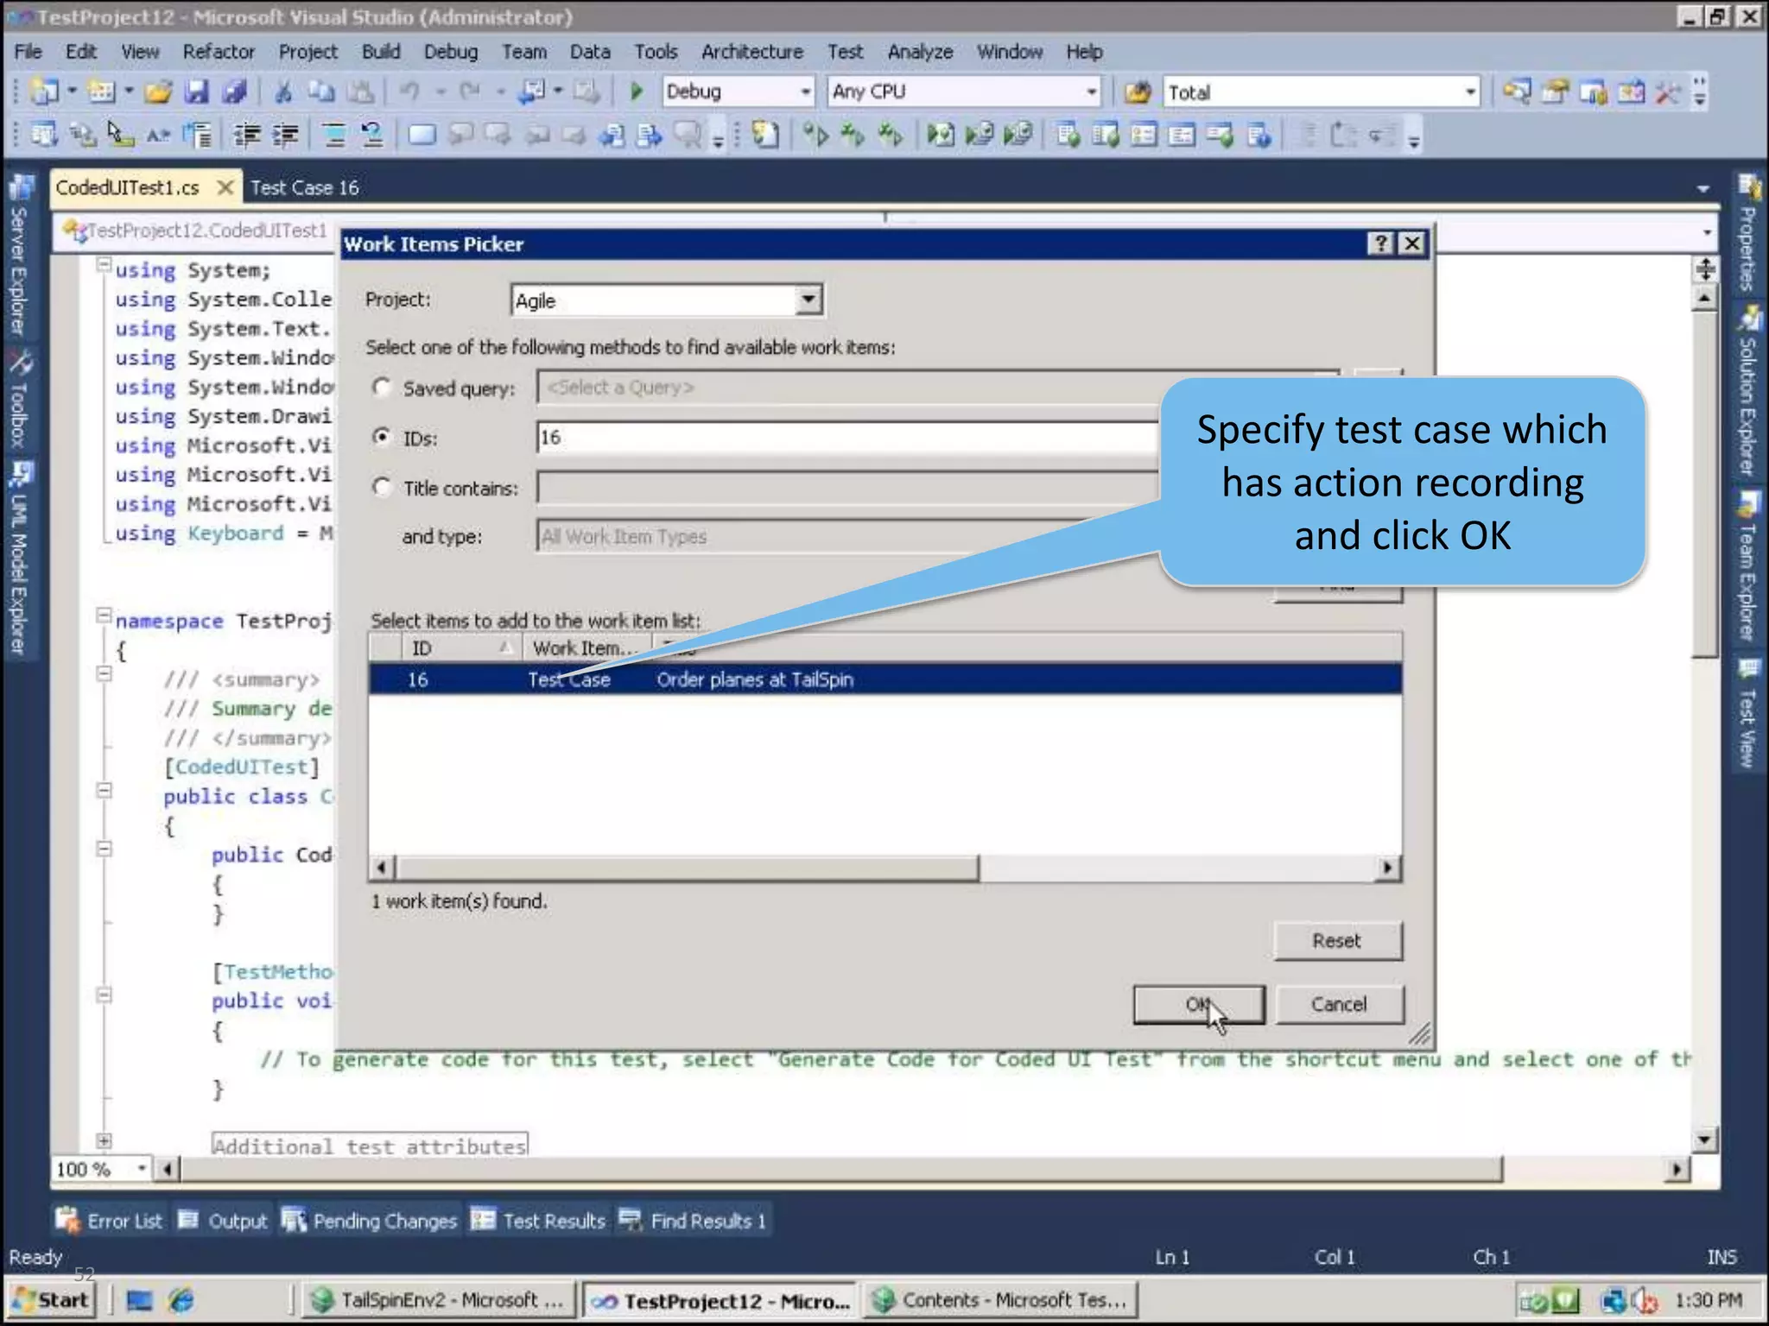Click the wrench and screwdriver toolbar icon
This screenshot has height=1326, width=1769.
(x=1668, y=92)
